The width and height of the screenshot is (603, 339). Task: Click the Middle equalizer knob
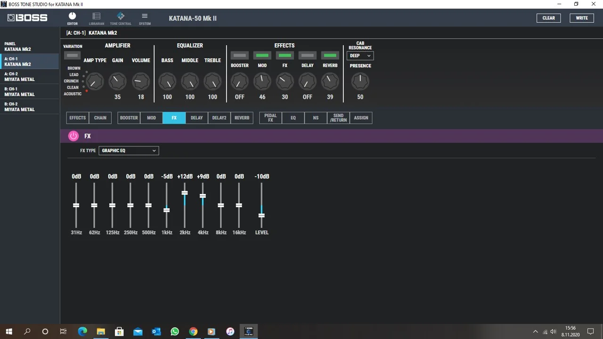coord(190,81)
